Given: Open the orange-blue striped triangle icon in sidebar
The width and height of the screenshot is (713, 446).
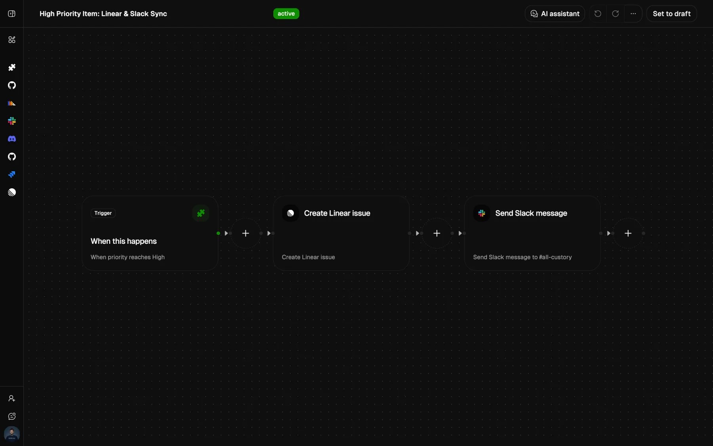Looking at the screenshot, I should coord(12,103).
